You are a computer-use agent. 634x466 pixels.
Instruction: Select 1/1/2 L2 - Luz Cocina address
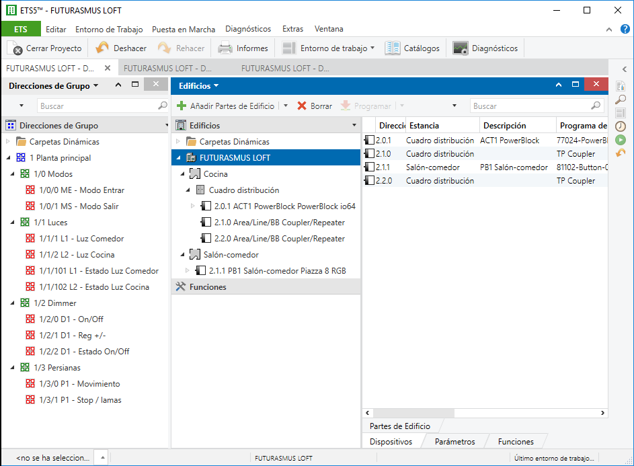click(76, 255)
